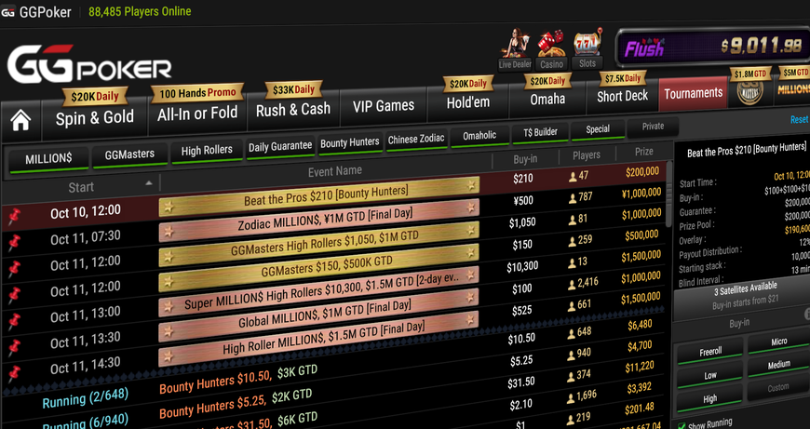Open the Live Dealer icon
This screenshot has height=429, width=810.
[515, 49]
